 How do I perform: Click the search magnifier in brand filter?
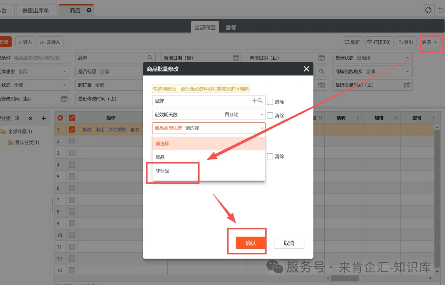[x=150, y=58]
